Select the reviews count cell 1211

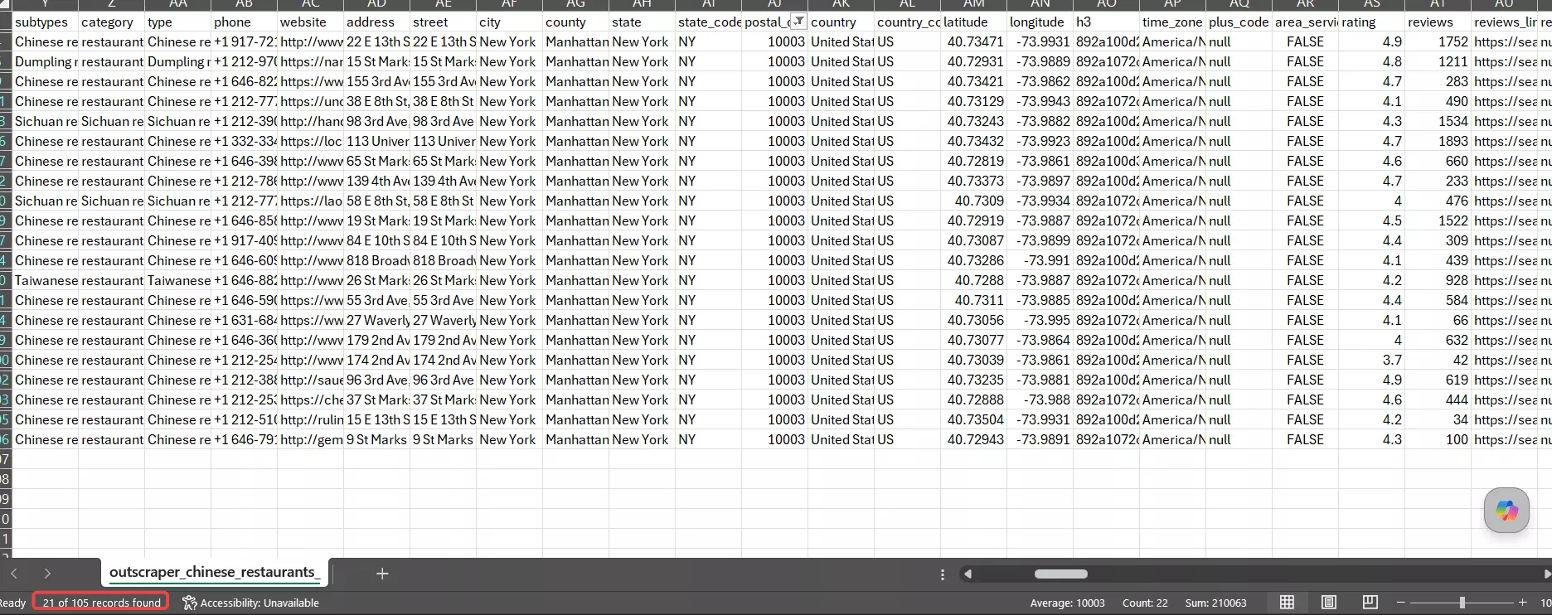pyautogui.click(x=1438, y=61)
